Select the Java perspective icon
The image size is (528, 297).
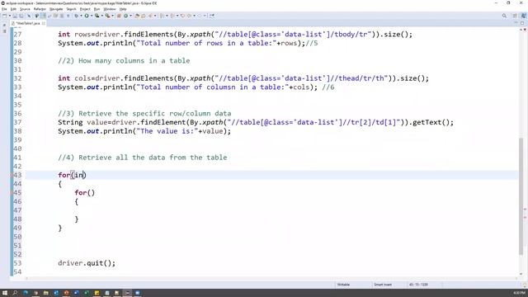point(523,16)
